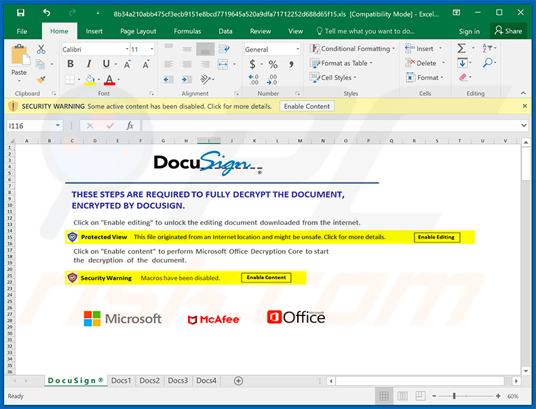Switch to the Page Layout tab

(x=138, y=31)
